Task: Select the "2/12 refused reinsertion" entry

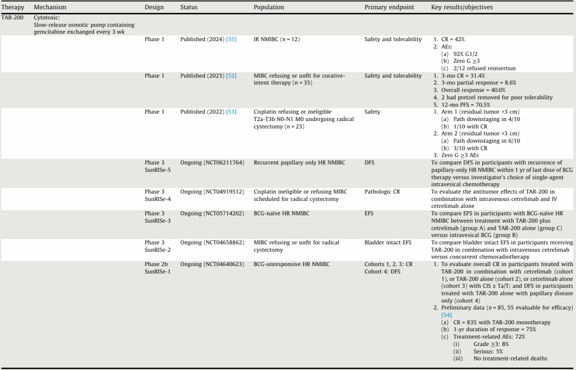Action: click(x=484, y=68)
